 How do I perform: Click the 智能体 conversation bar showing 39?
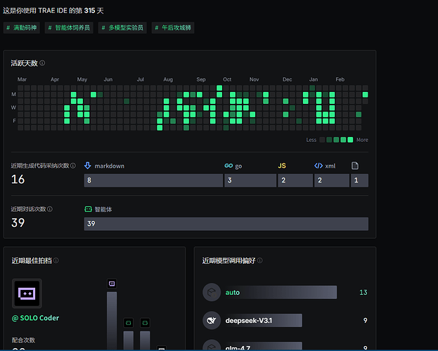(x=226, y=224)
